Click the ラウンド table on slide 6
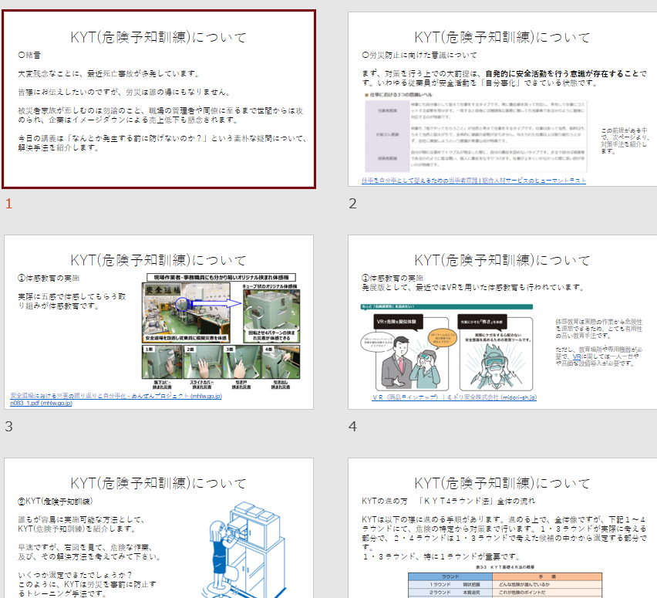Image resolution: width=657 pixels, height=598 pixels. (505, 585)
